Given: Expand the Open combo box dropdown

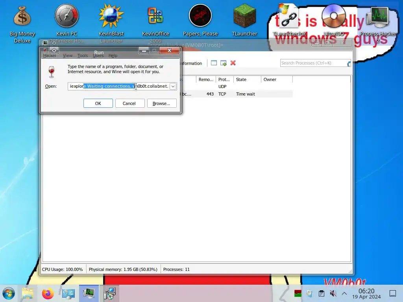Looking at the screenshot, I should [173, 86].
